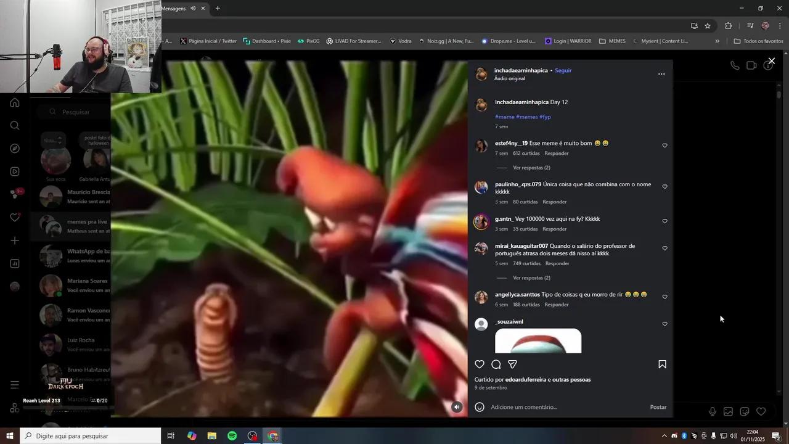
Task: Save the reel using the bookmark icon
Action: 662,364
